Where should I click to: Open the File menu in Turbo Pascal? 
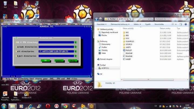click(6, 24)
